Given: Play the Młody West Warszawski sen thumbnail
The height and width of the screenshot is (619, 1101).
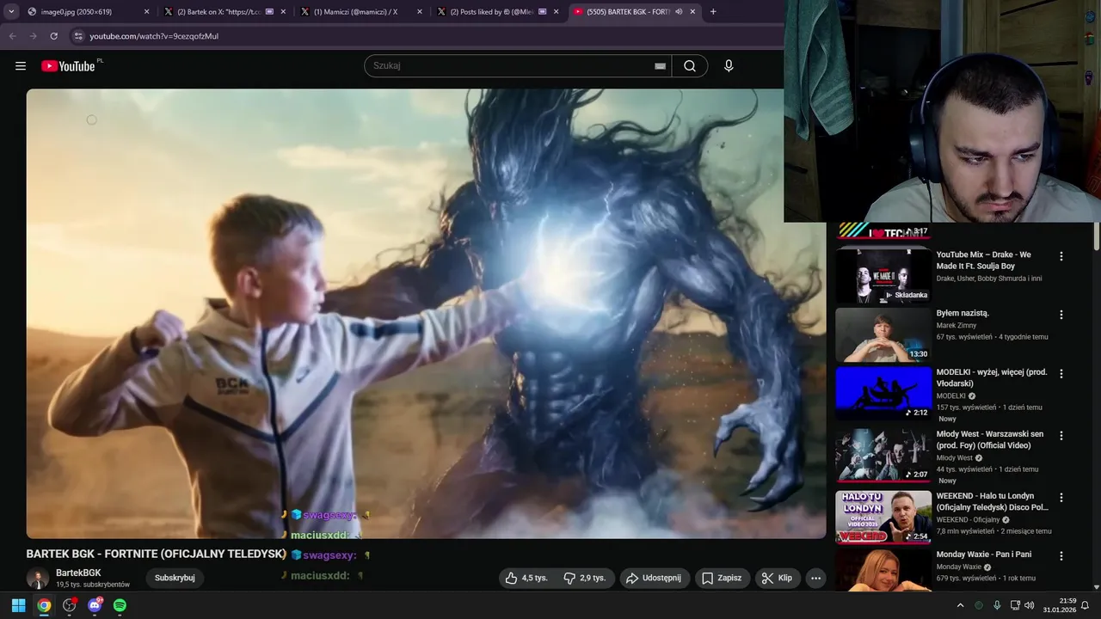Looking at the screenshot, I should (883, 455).
